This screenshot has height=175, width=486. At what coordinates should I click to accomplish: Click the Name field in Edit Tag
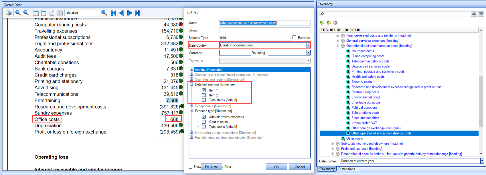click(x=265, y=23)
